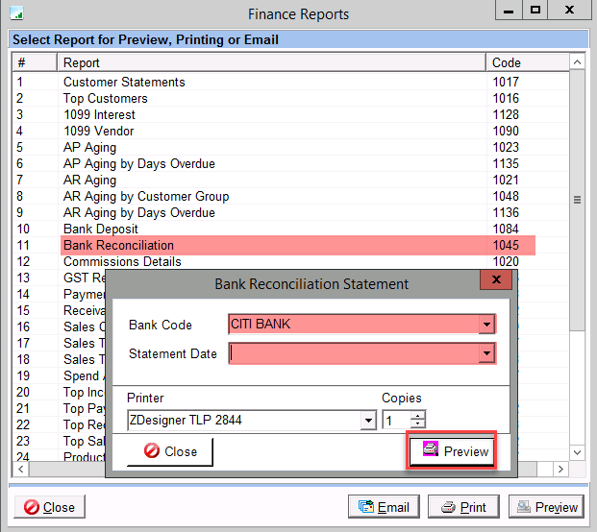Close the Bank Reconciliation Statement dialog with Close button

(x=169, y=451)
